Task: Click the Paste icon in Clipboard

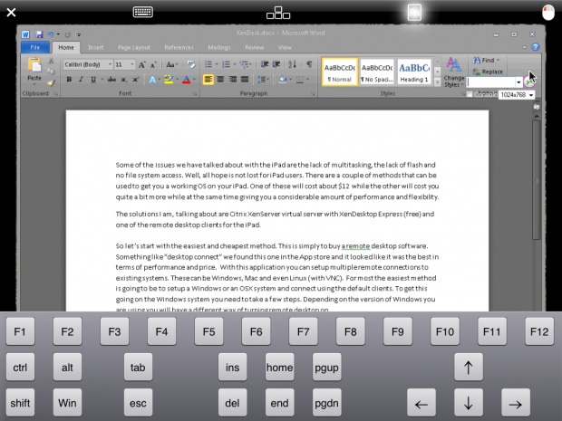Action: point(34,66)
